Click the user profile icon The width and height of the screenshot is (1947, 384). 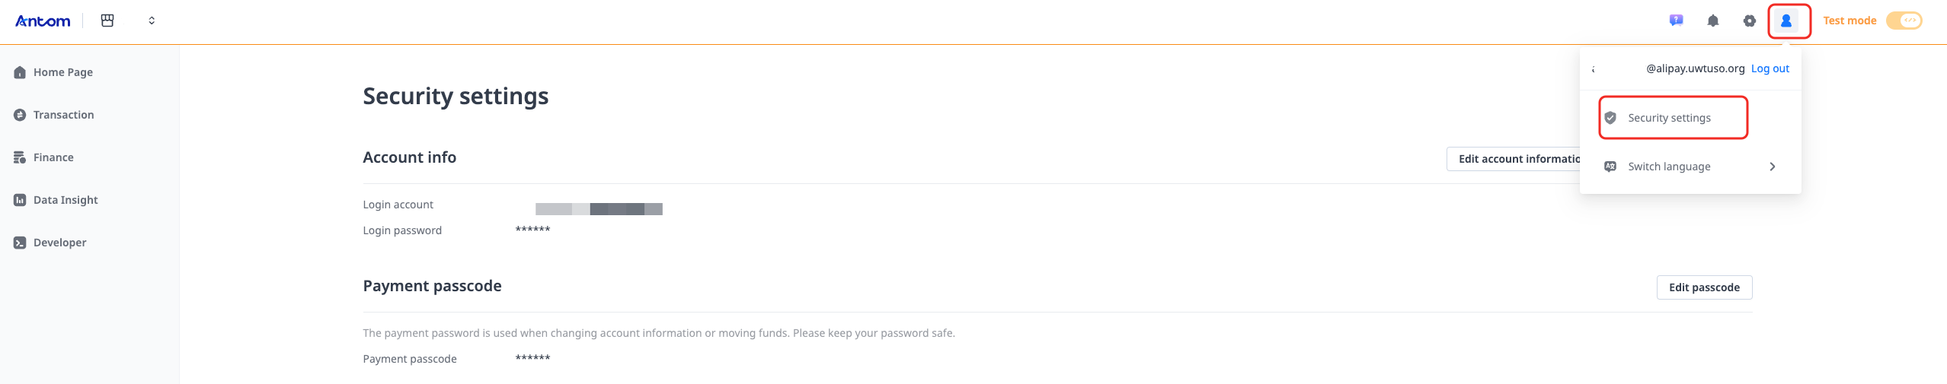click(x=1786, y=21)
